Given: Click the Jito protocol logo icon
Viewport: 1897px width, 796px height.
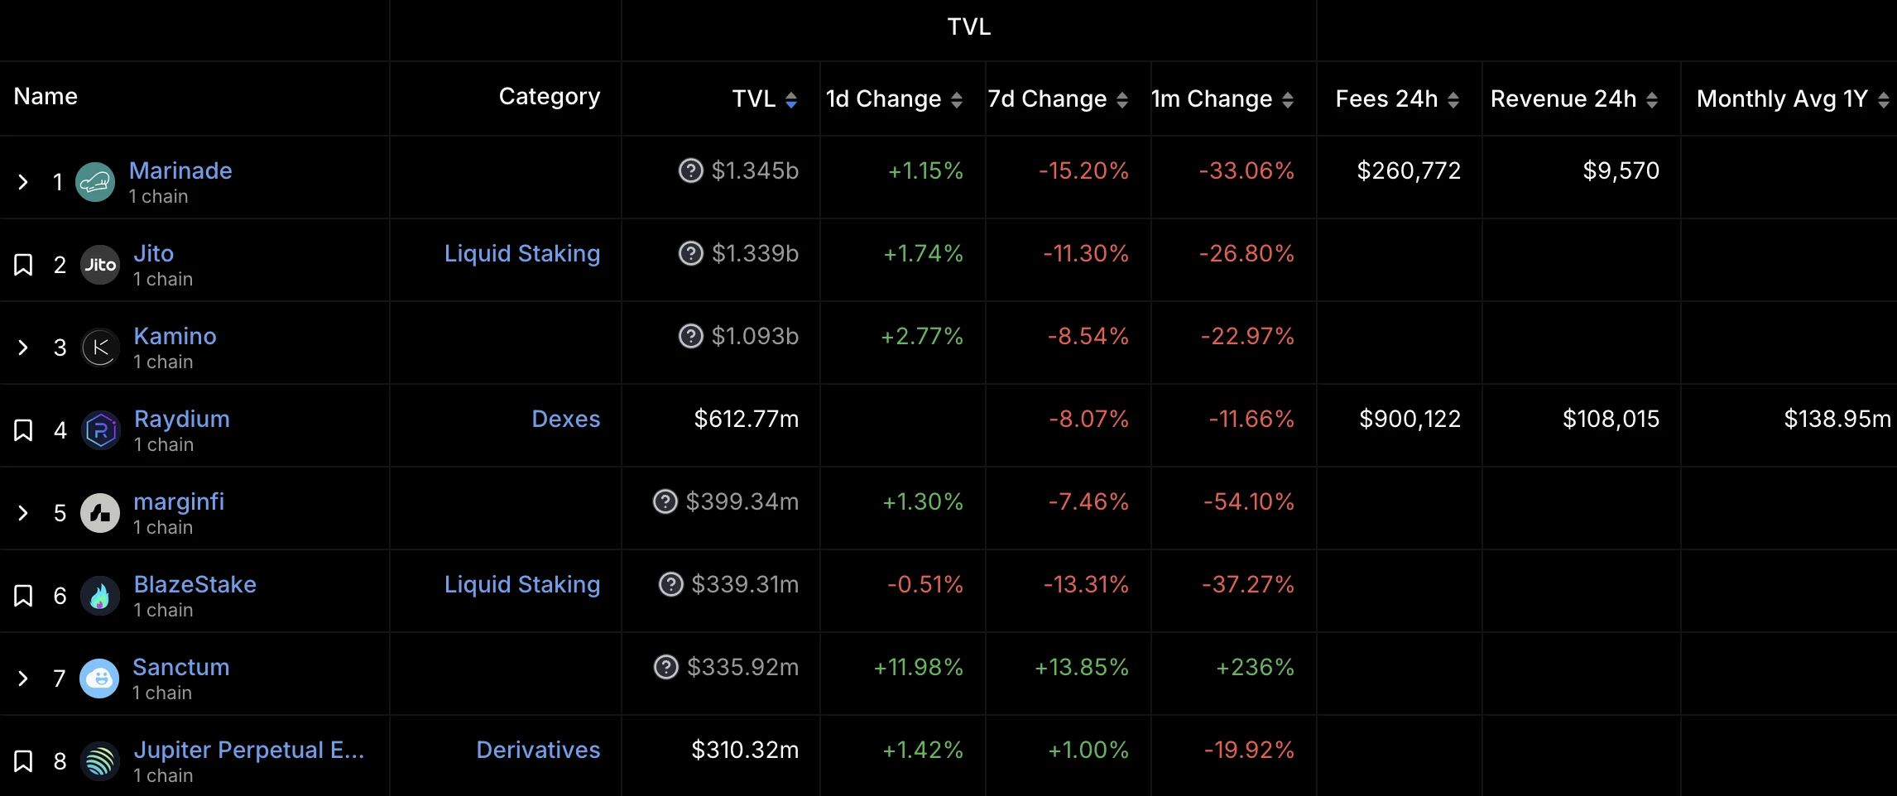Looking at the screenshot, I should click(100, 265).
